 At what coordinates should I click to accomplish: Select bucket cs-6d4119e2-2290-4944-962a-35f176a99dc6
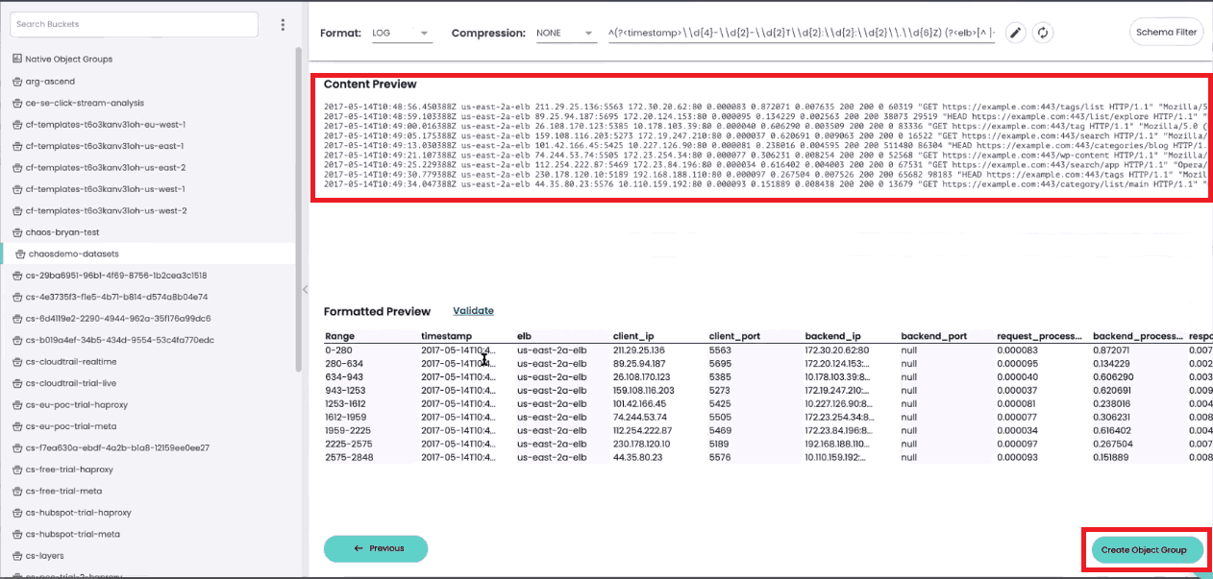pyautogui.click(x=118, y=318)
